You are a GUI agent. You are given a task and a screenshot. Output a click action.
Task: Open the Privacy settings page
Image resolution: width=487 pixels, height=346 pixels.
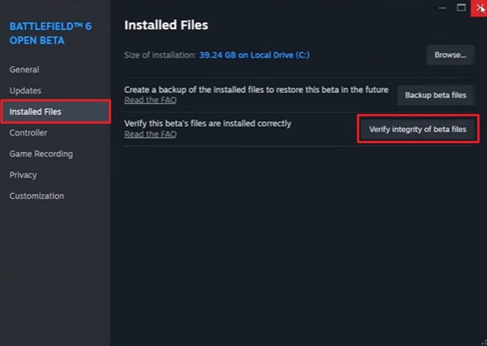(x=23, y=175)
